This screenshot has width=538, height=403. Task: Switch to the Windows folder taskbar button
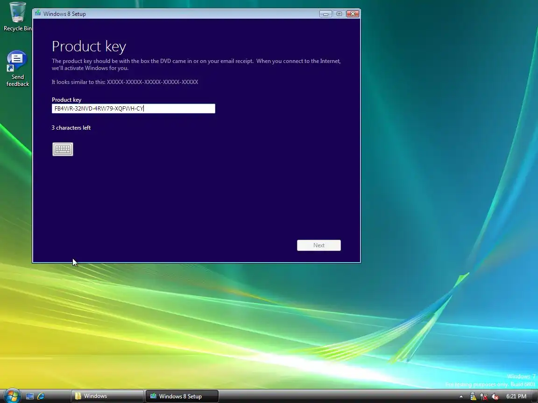point(107,396)
